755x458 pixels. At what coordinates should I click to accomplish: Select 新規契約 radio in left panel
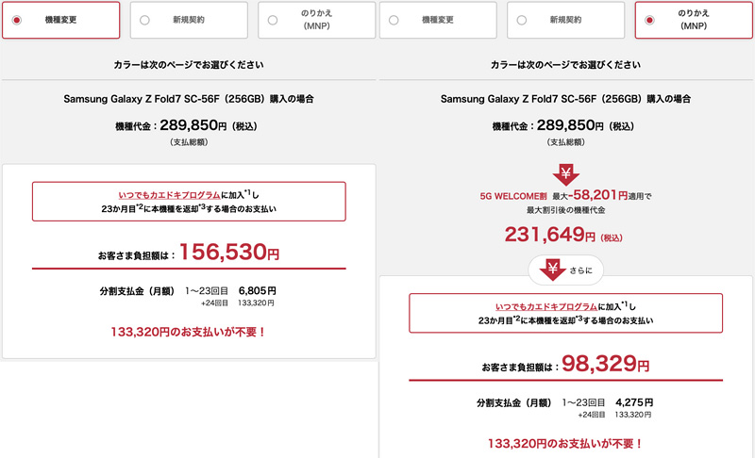pyautogui.click(x=144, y=20)
